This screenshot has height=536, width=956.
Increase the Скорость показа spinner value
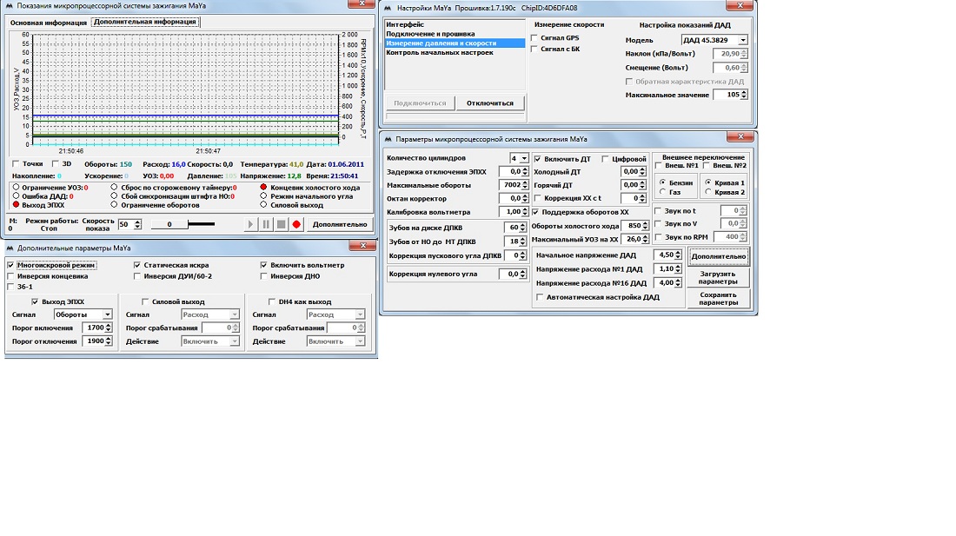136,222
